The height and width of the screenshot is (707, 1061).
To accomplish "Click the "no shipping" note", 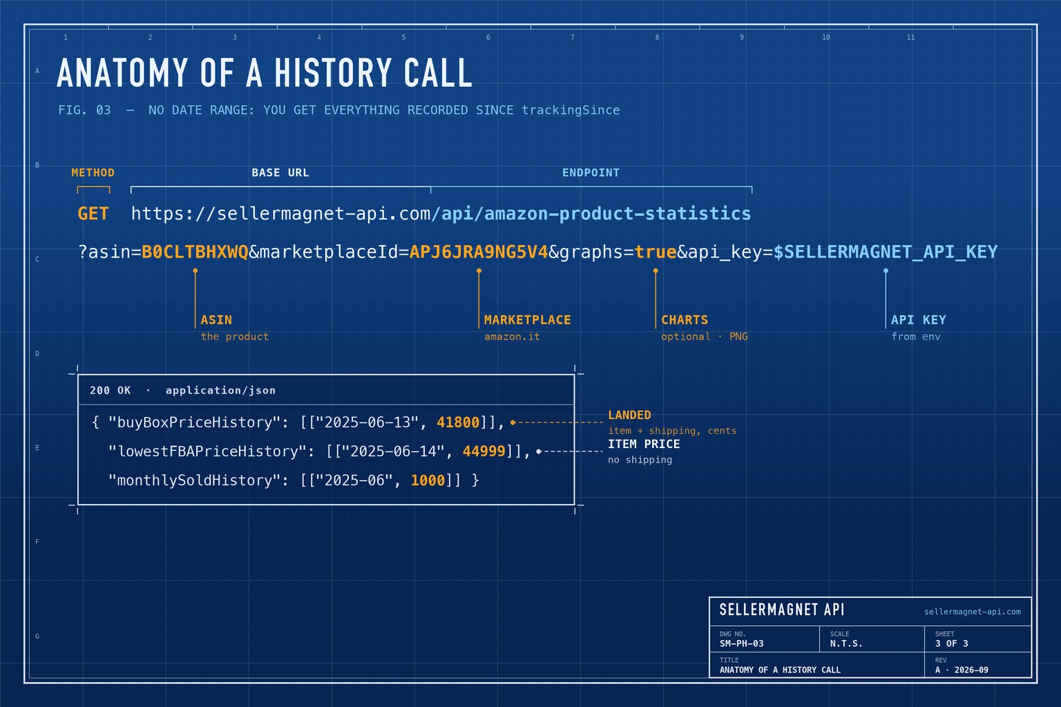I will coord(640,460).
